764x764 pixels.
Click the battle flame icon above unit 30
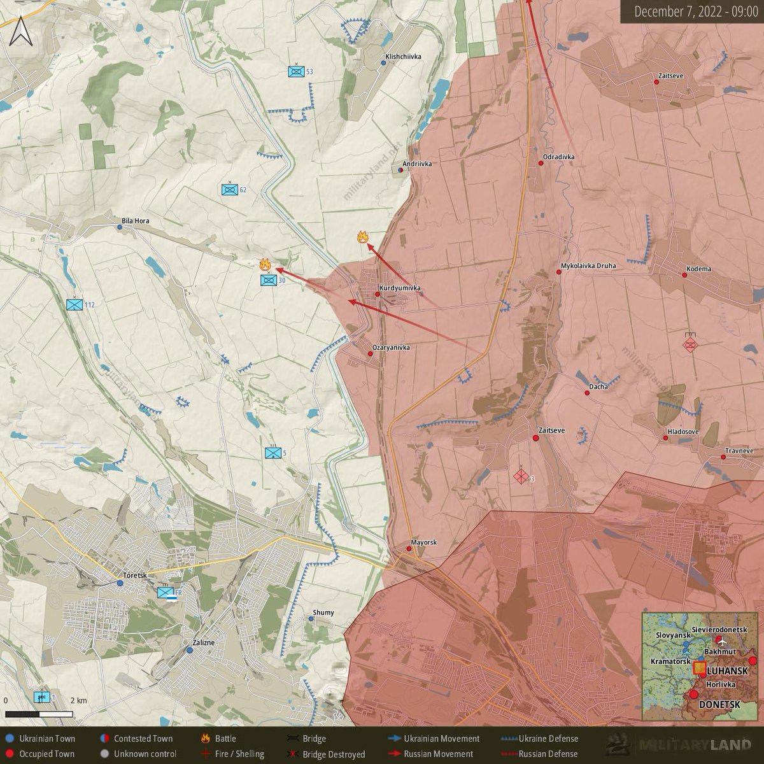tap(265, 264)
